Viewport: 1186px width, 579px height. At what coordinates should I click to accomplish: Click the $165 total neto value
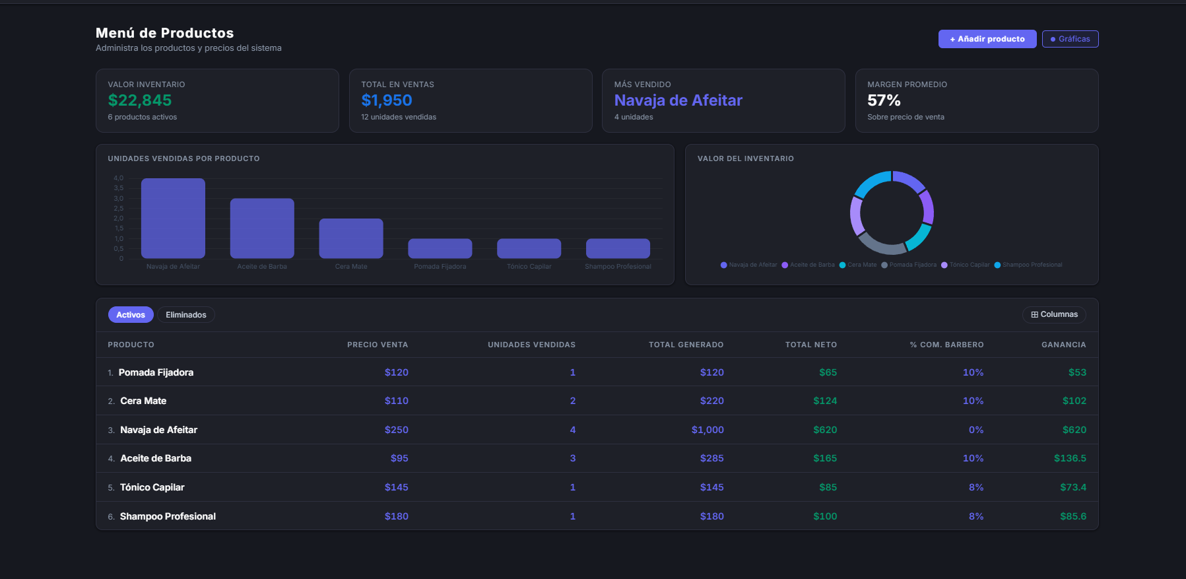825,458
